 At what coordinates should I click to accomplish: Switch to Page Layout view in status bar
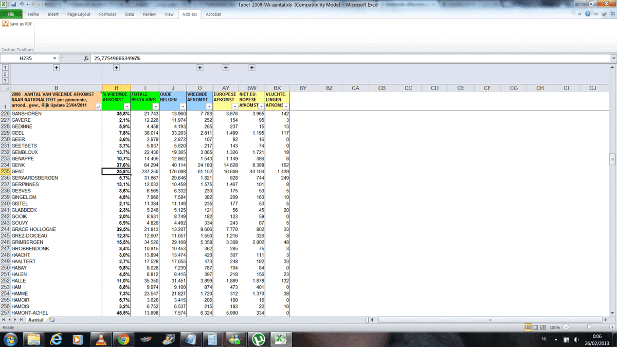pyautogui.click(x=536, y=327)
